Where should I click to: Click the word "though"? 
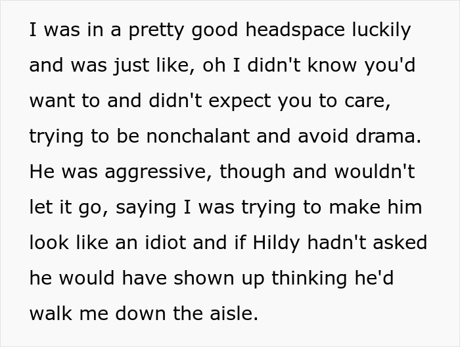pos(250,172)
